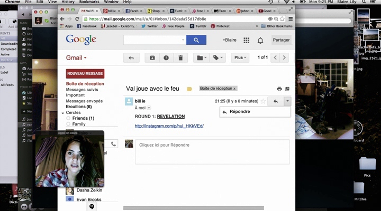This screenshot has width=381, height=211.
Task: Click phone call icon in chat panel
Action: (113, 144)
